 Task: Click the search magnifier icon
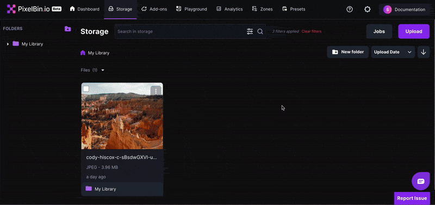pos(260,31)
